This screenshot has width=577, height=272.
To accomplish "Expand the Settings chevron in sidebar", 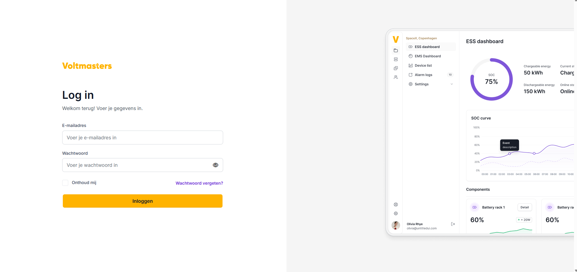I will coord(452,84).
